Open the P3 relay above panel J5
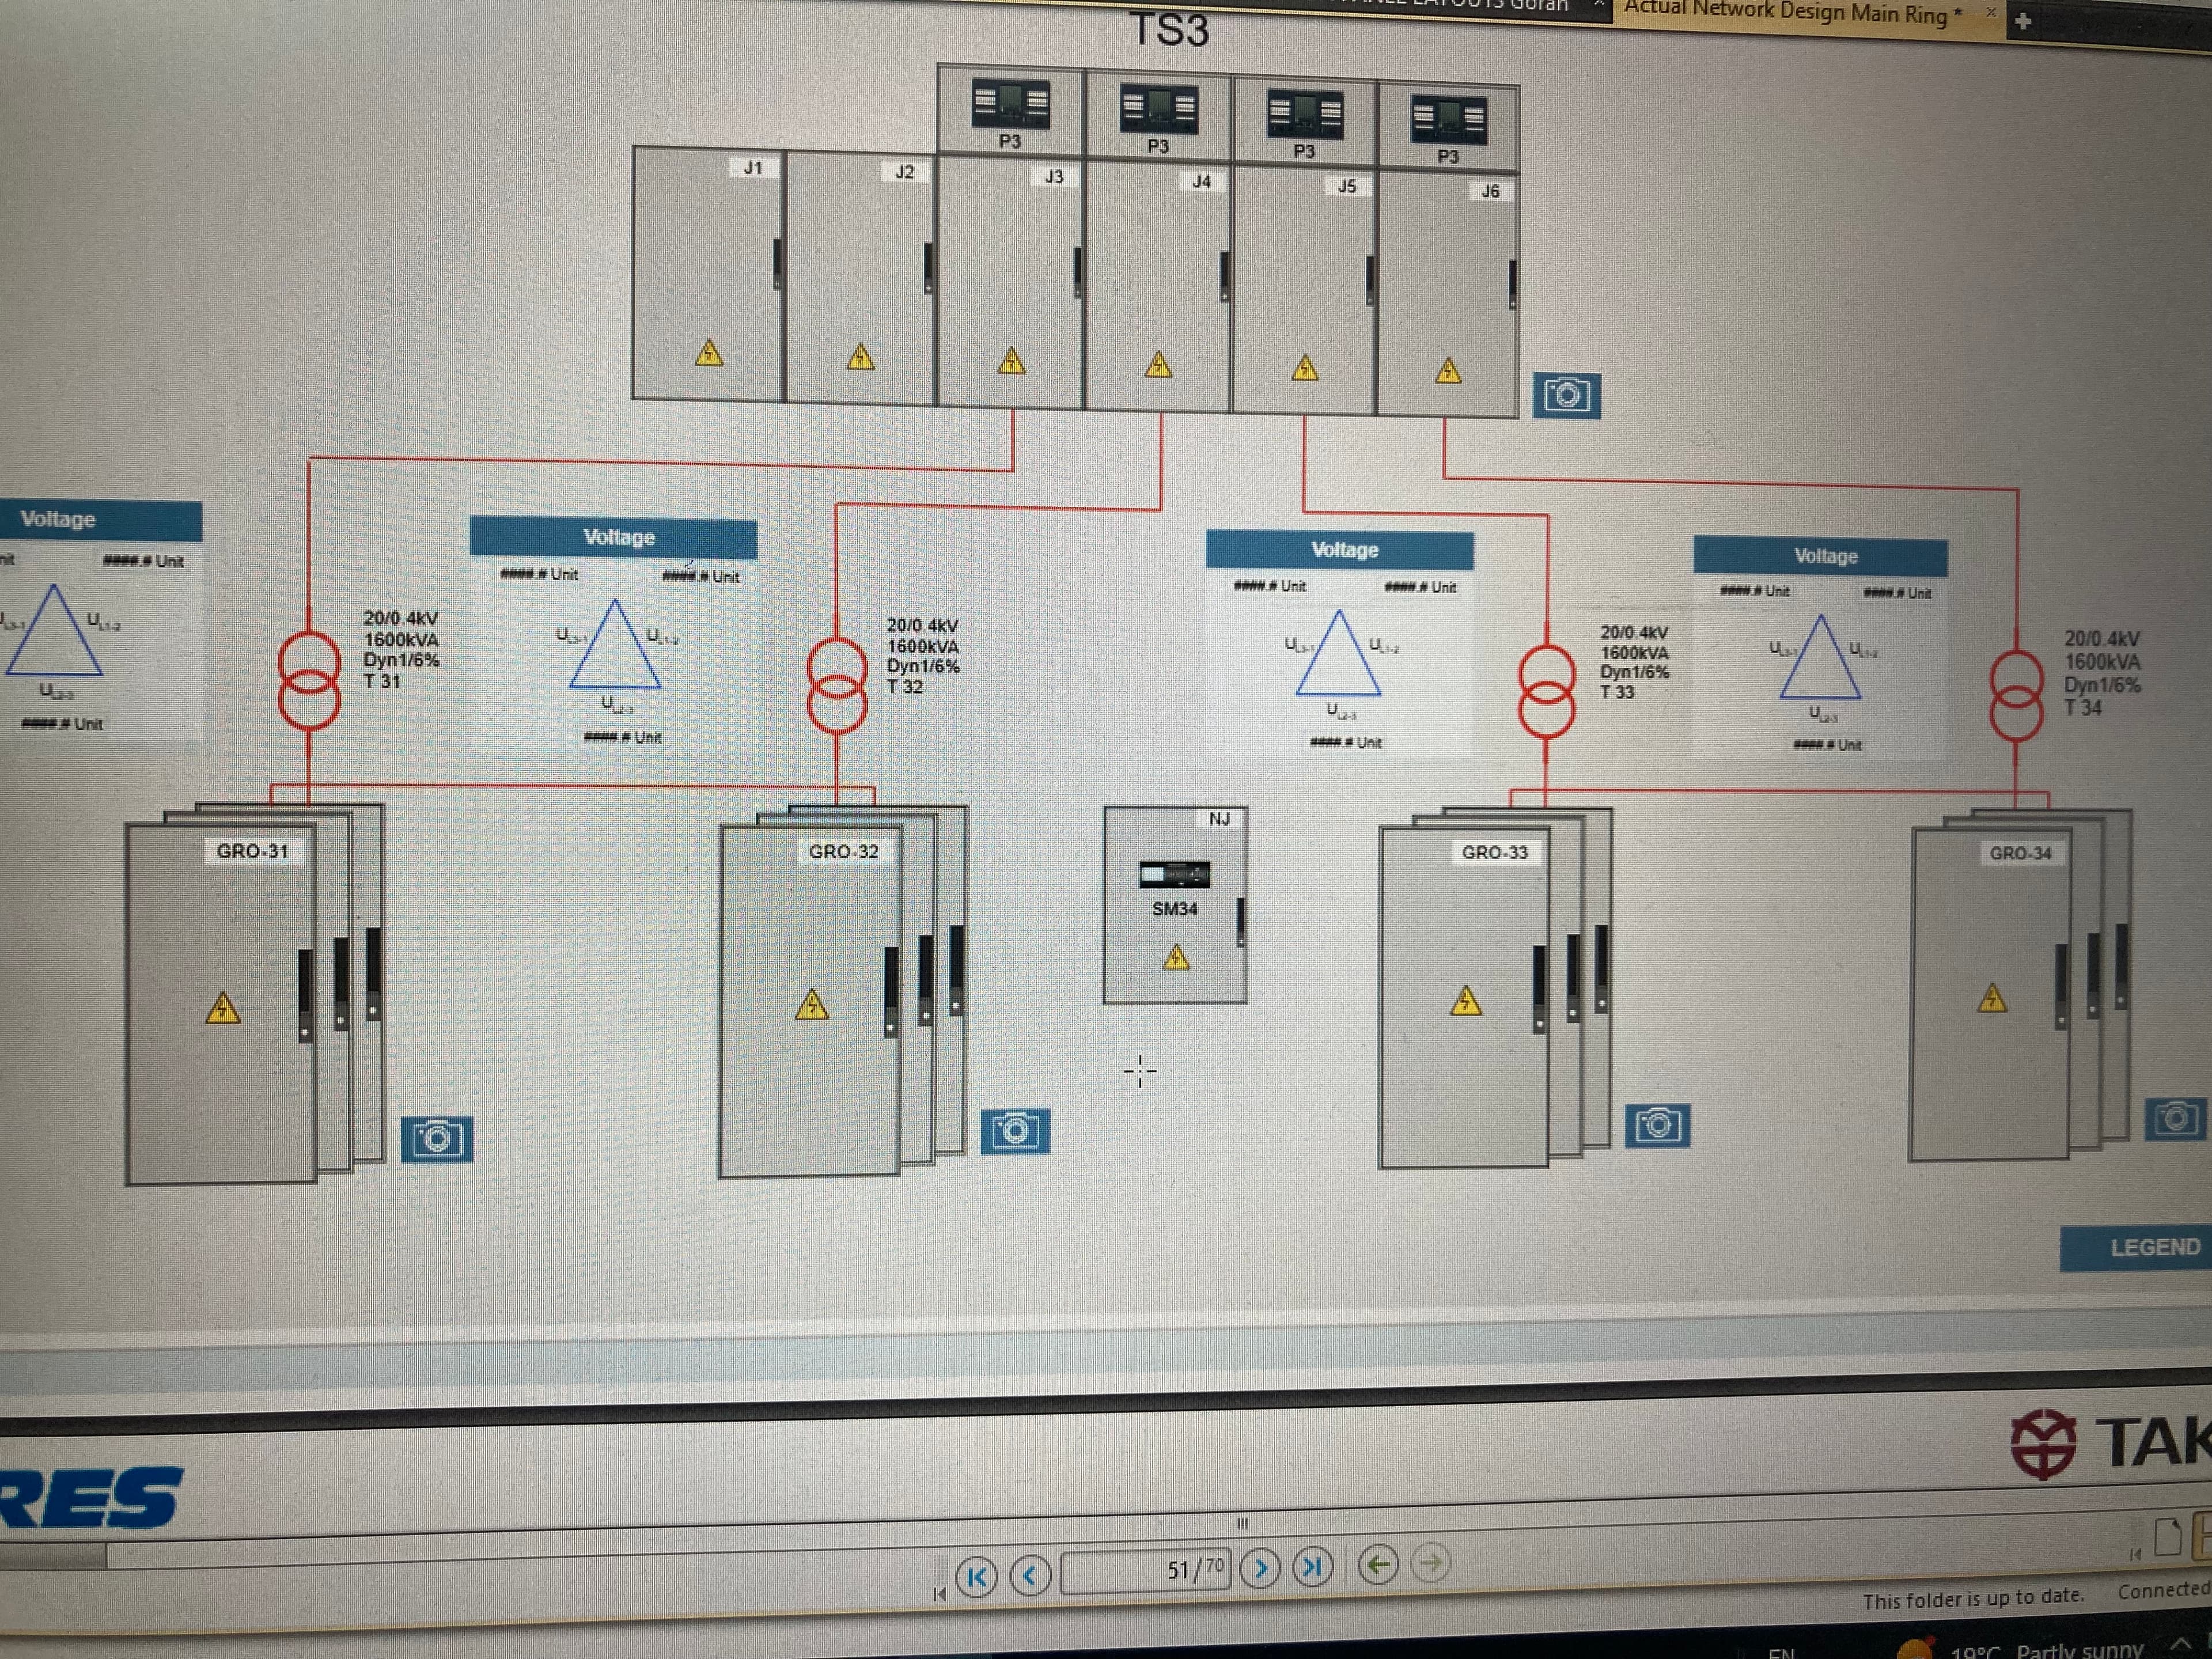2212x1659 pixels. pos(1304,114)
